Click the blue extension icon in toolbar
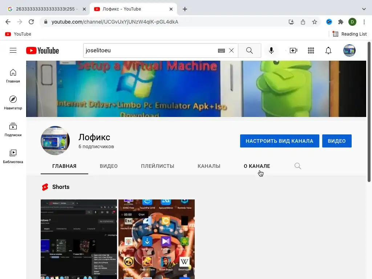The height and width of the screenshot is (279, 372). click(x=329, y=22)
